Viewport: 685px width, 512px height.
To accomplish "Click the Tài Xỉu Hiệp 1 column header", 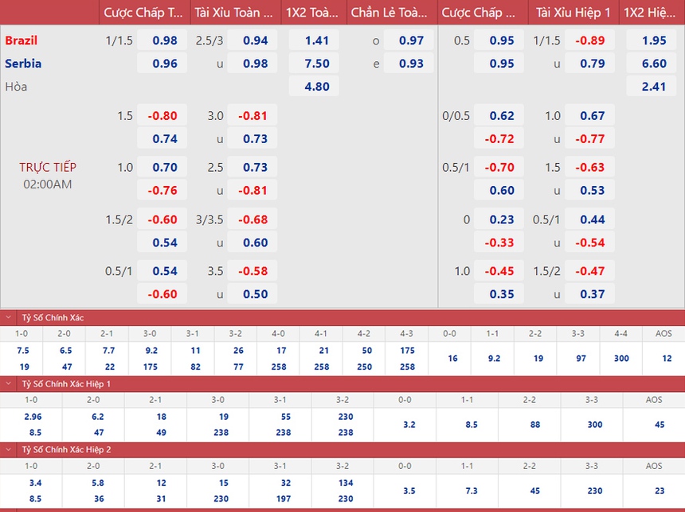I will click(x=573, y=13).
